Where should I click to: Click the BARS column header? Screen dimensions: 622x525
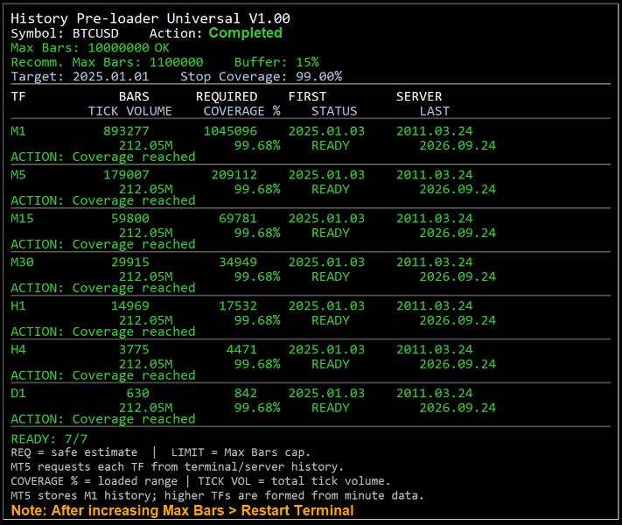(134, 96)
